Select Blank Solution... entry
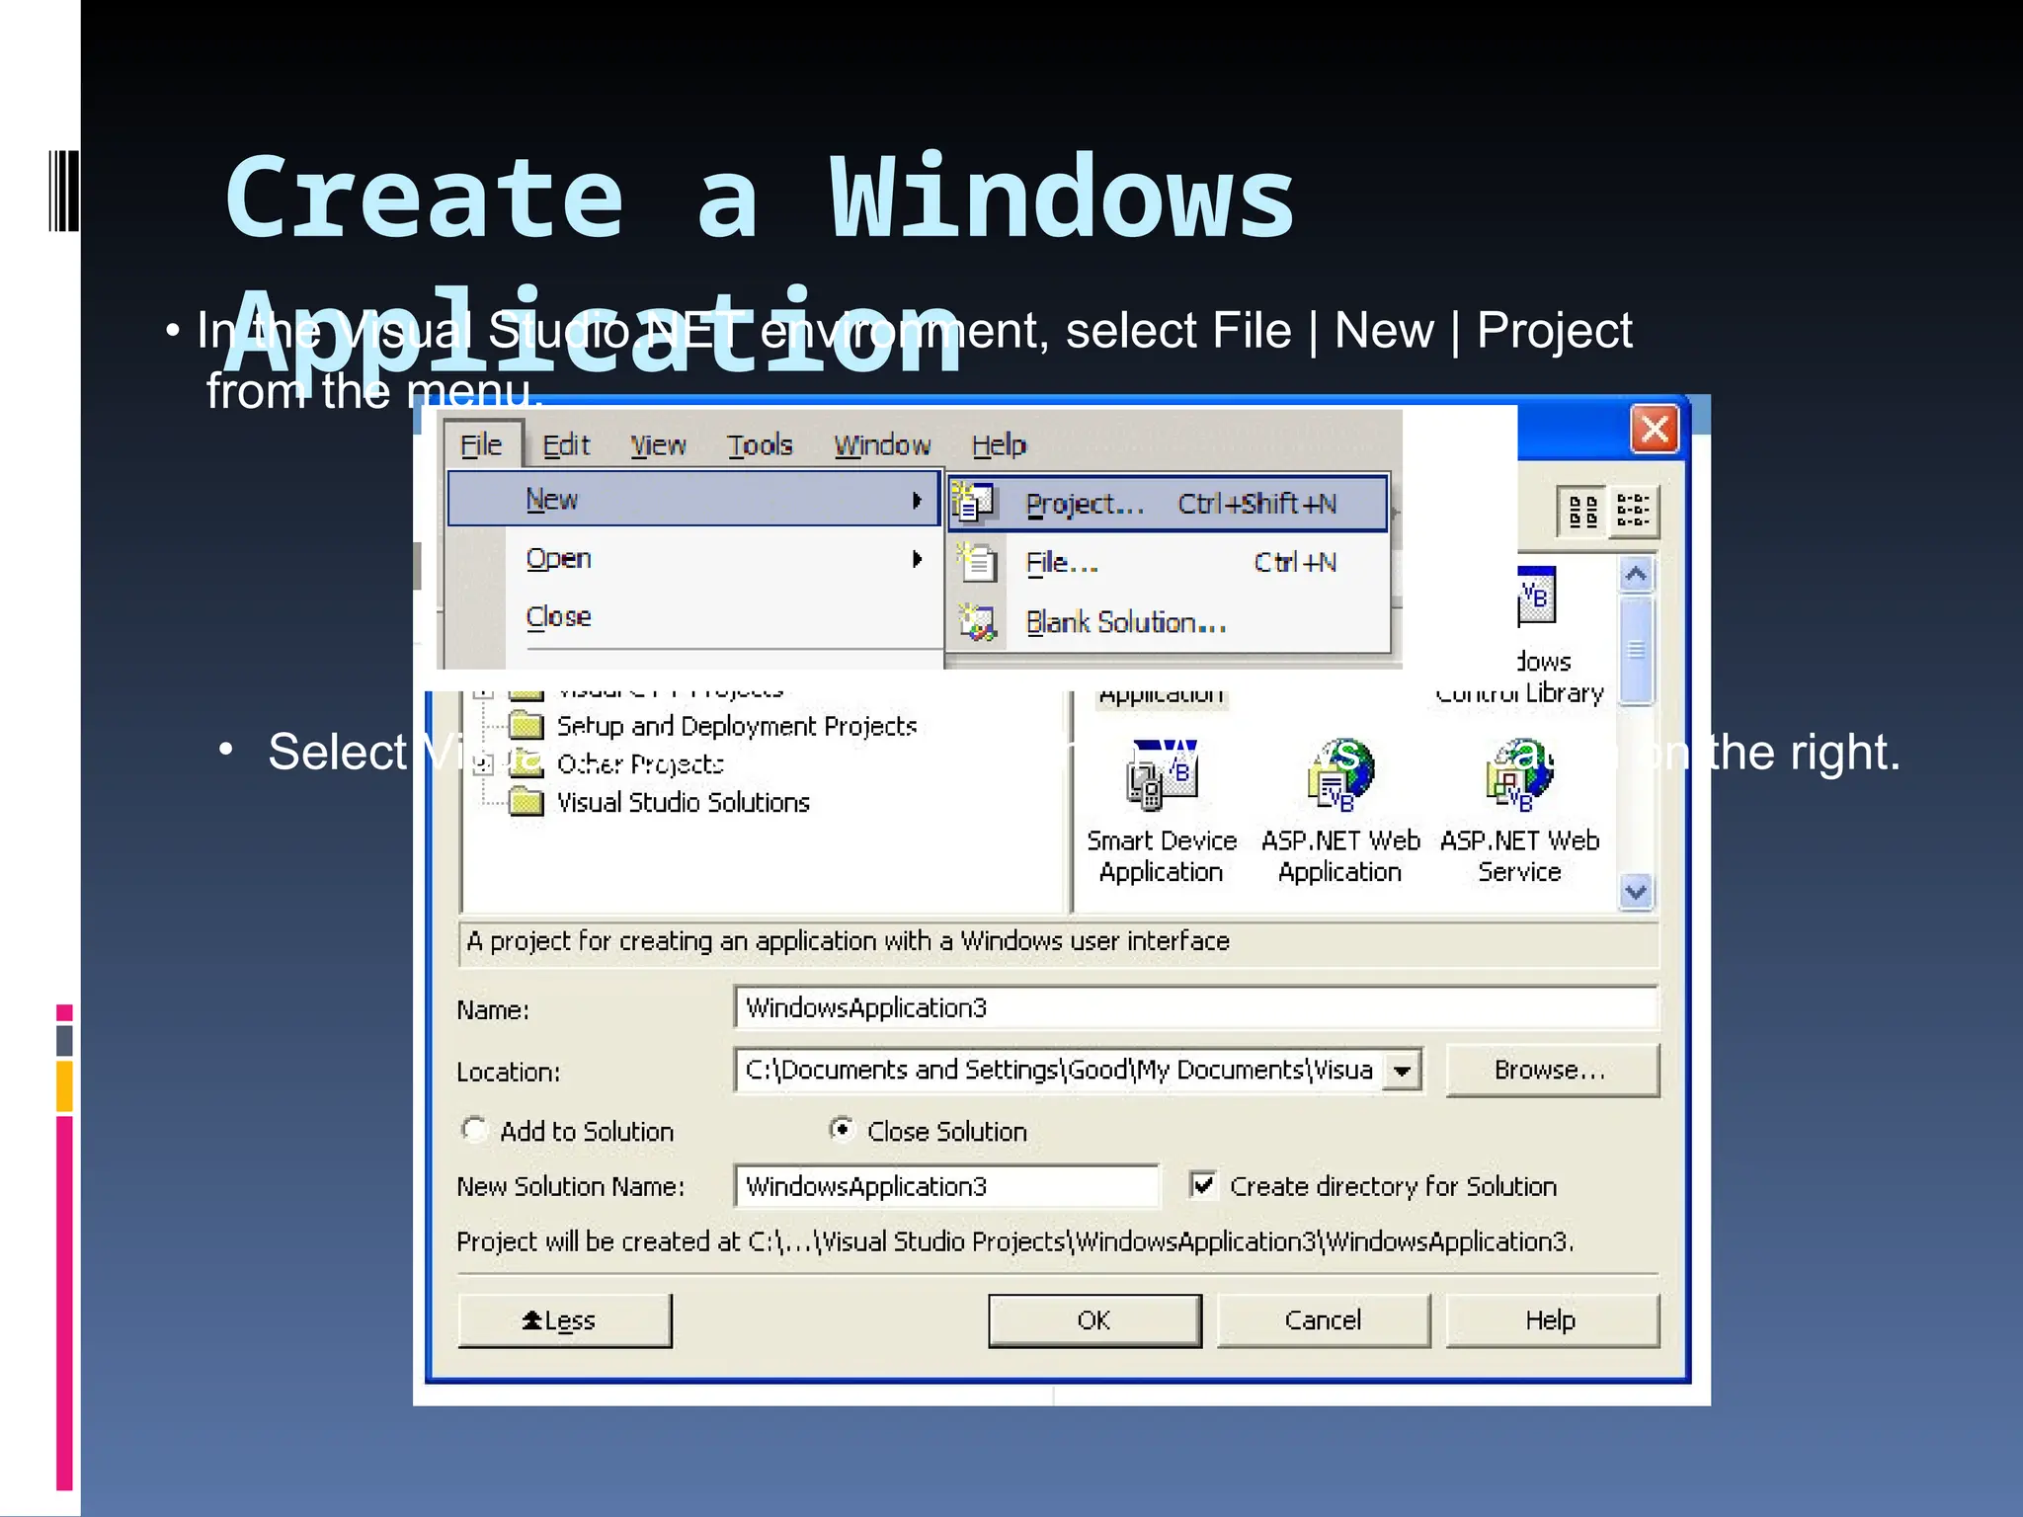 (1169, 622)
